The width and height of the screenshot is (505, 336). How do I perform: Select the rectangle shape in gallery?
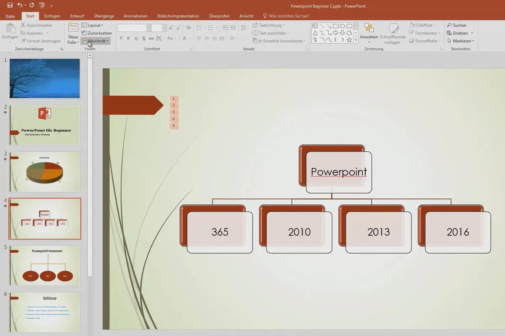coord(335,26)
